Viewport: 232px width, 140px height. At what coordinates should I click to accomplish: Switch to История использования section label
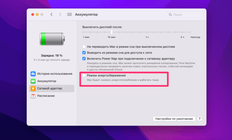point(55,74)
